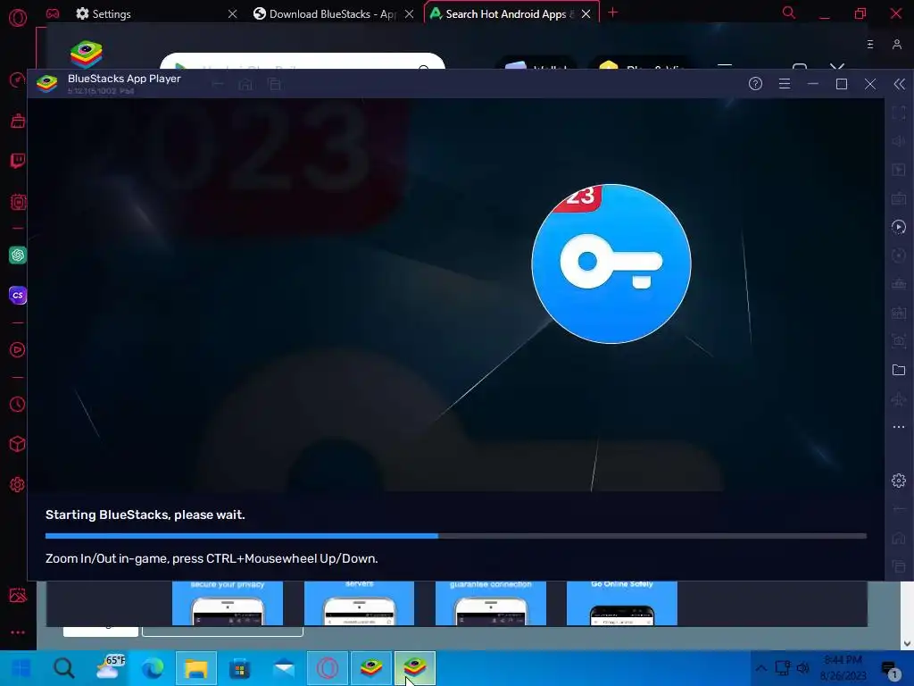The height and width of the screenshot is (686, 914).
Task: Collapse the BlueStacks side toolbar
Action: click(x=900, y=84)
